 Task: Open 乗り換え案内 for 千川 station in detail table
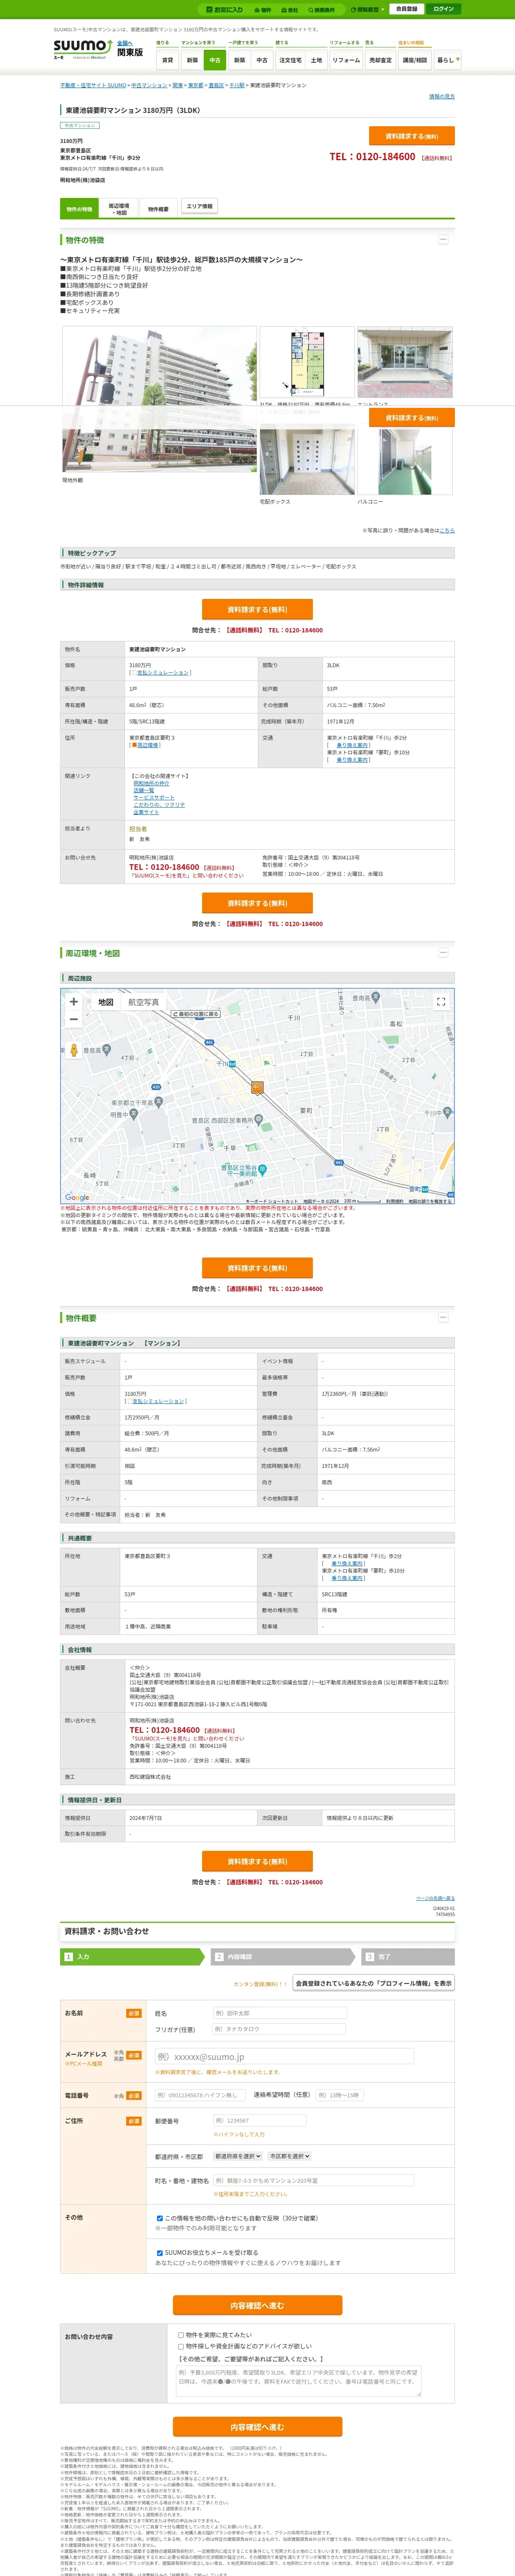pyautogui.click(x=352, y=745)
